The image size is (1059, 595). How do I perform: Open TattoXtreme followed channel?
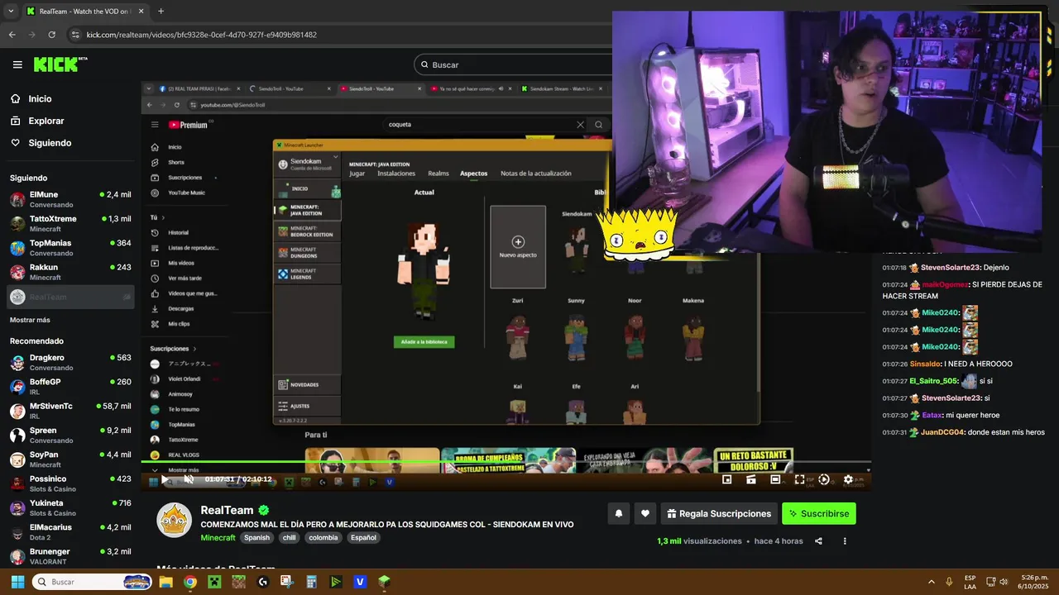pyautogui.click(x=70, y=223)
